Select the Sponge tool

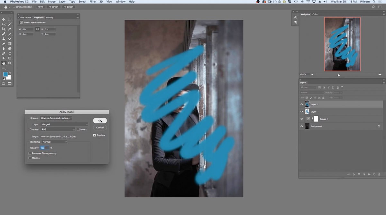(x=10, y=48)
